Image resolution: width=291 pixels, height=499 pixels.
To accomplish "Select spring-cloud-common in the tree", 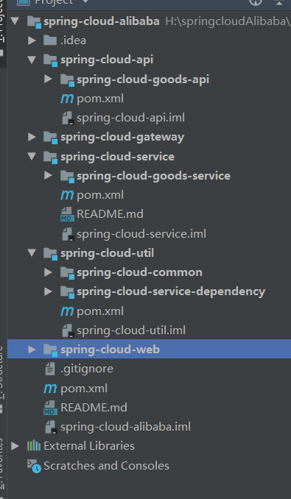I will pyautogui.click(x=139, y=272).
